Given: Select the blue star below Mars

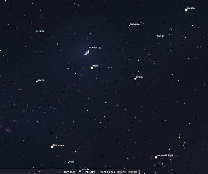Looking at the screenshot, I should pos(106,103).
